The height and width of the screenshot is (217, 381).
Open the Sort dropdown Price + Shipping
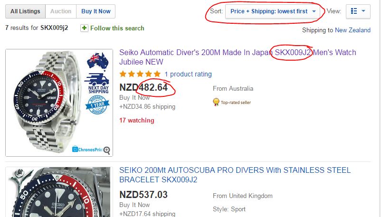click(x=273, y=11)
